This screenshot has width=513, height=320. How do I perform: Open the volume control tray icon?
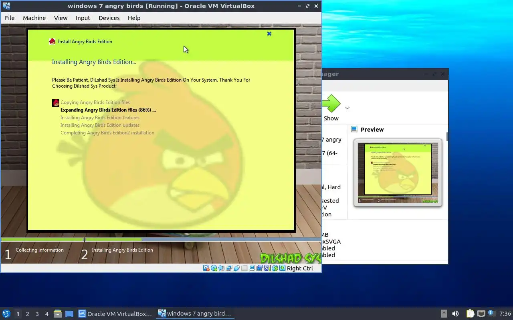tap(456, 314)
